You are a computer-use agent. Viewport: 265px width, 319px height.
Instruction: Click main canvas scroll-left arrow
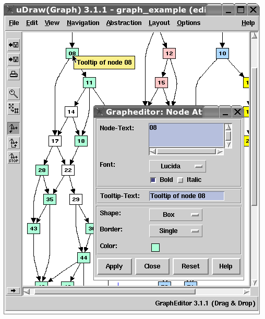27,292
